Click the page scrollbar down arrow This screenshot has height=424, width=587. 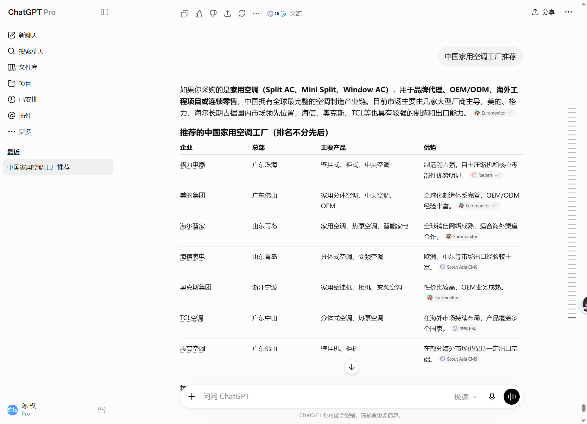(584, 421)
